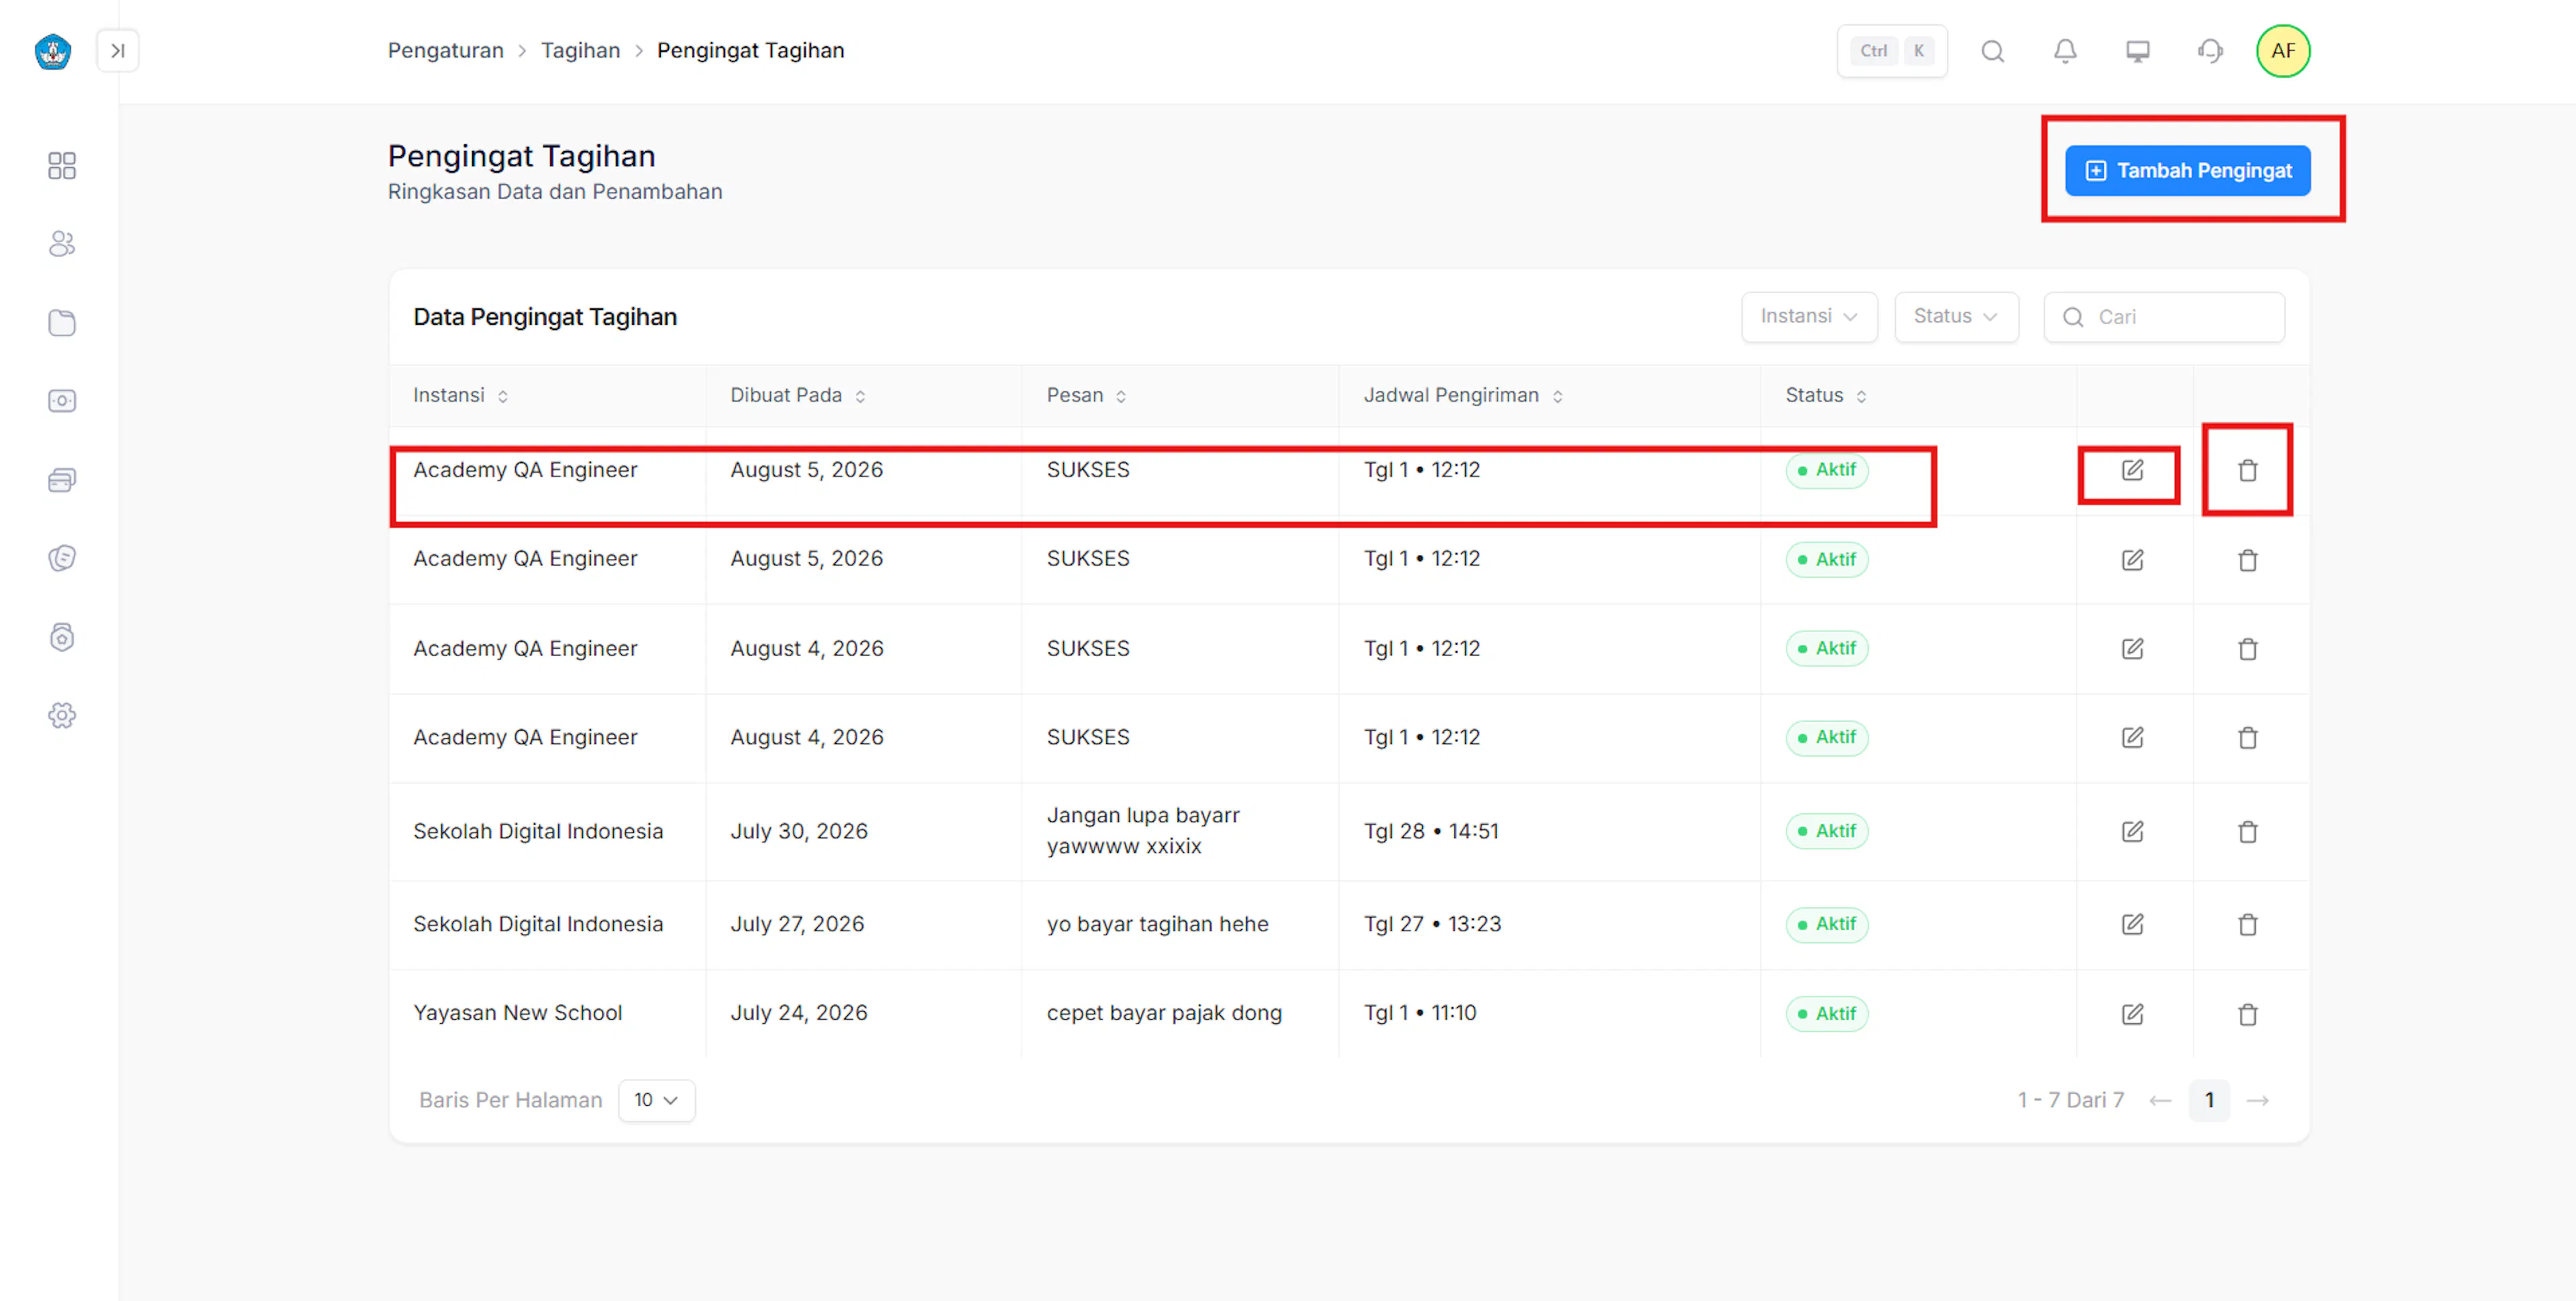Click the "Jangan lupa bayarr yawwww xxixix" message
The image size is (2576, 1301).
coord(1143,832)
